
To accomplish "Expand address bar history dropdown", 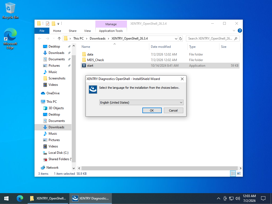I will click(x=176, y=39).
